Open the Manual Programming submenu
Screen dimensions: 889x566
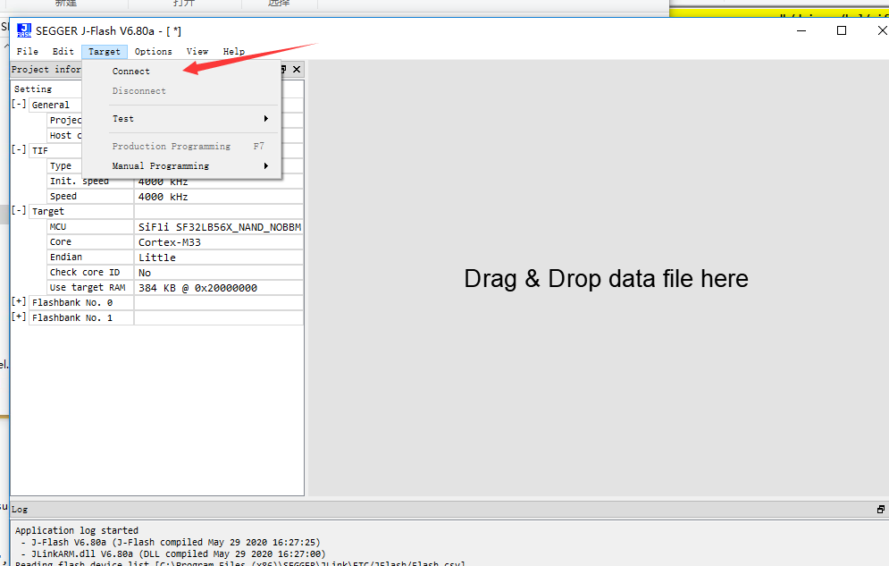click(181, 165)
